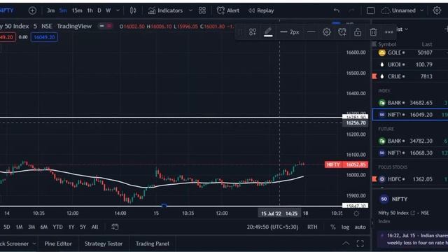Sort the watchlist by Last column

click(427, 44)
